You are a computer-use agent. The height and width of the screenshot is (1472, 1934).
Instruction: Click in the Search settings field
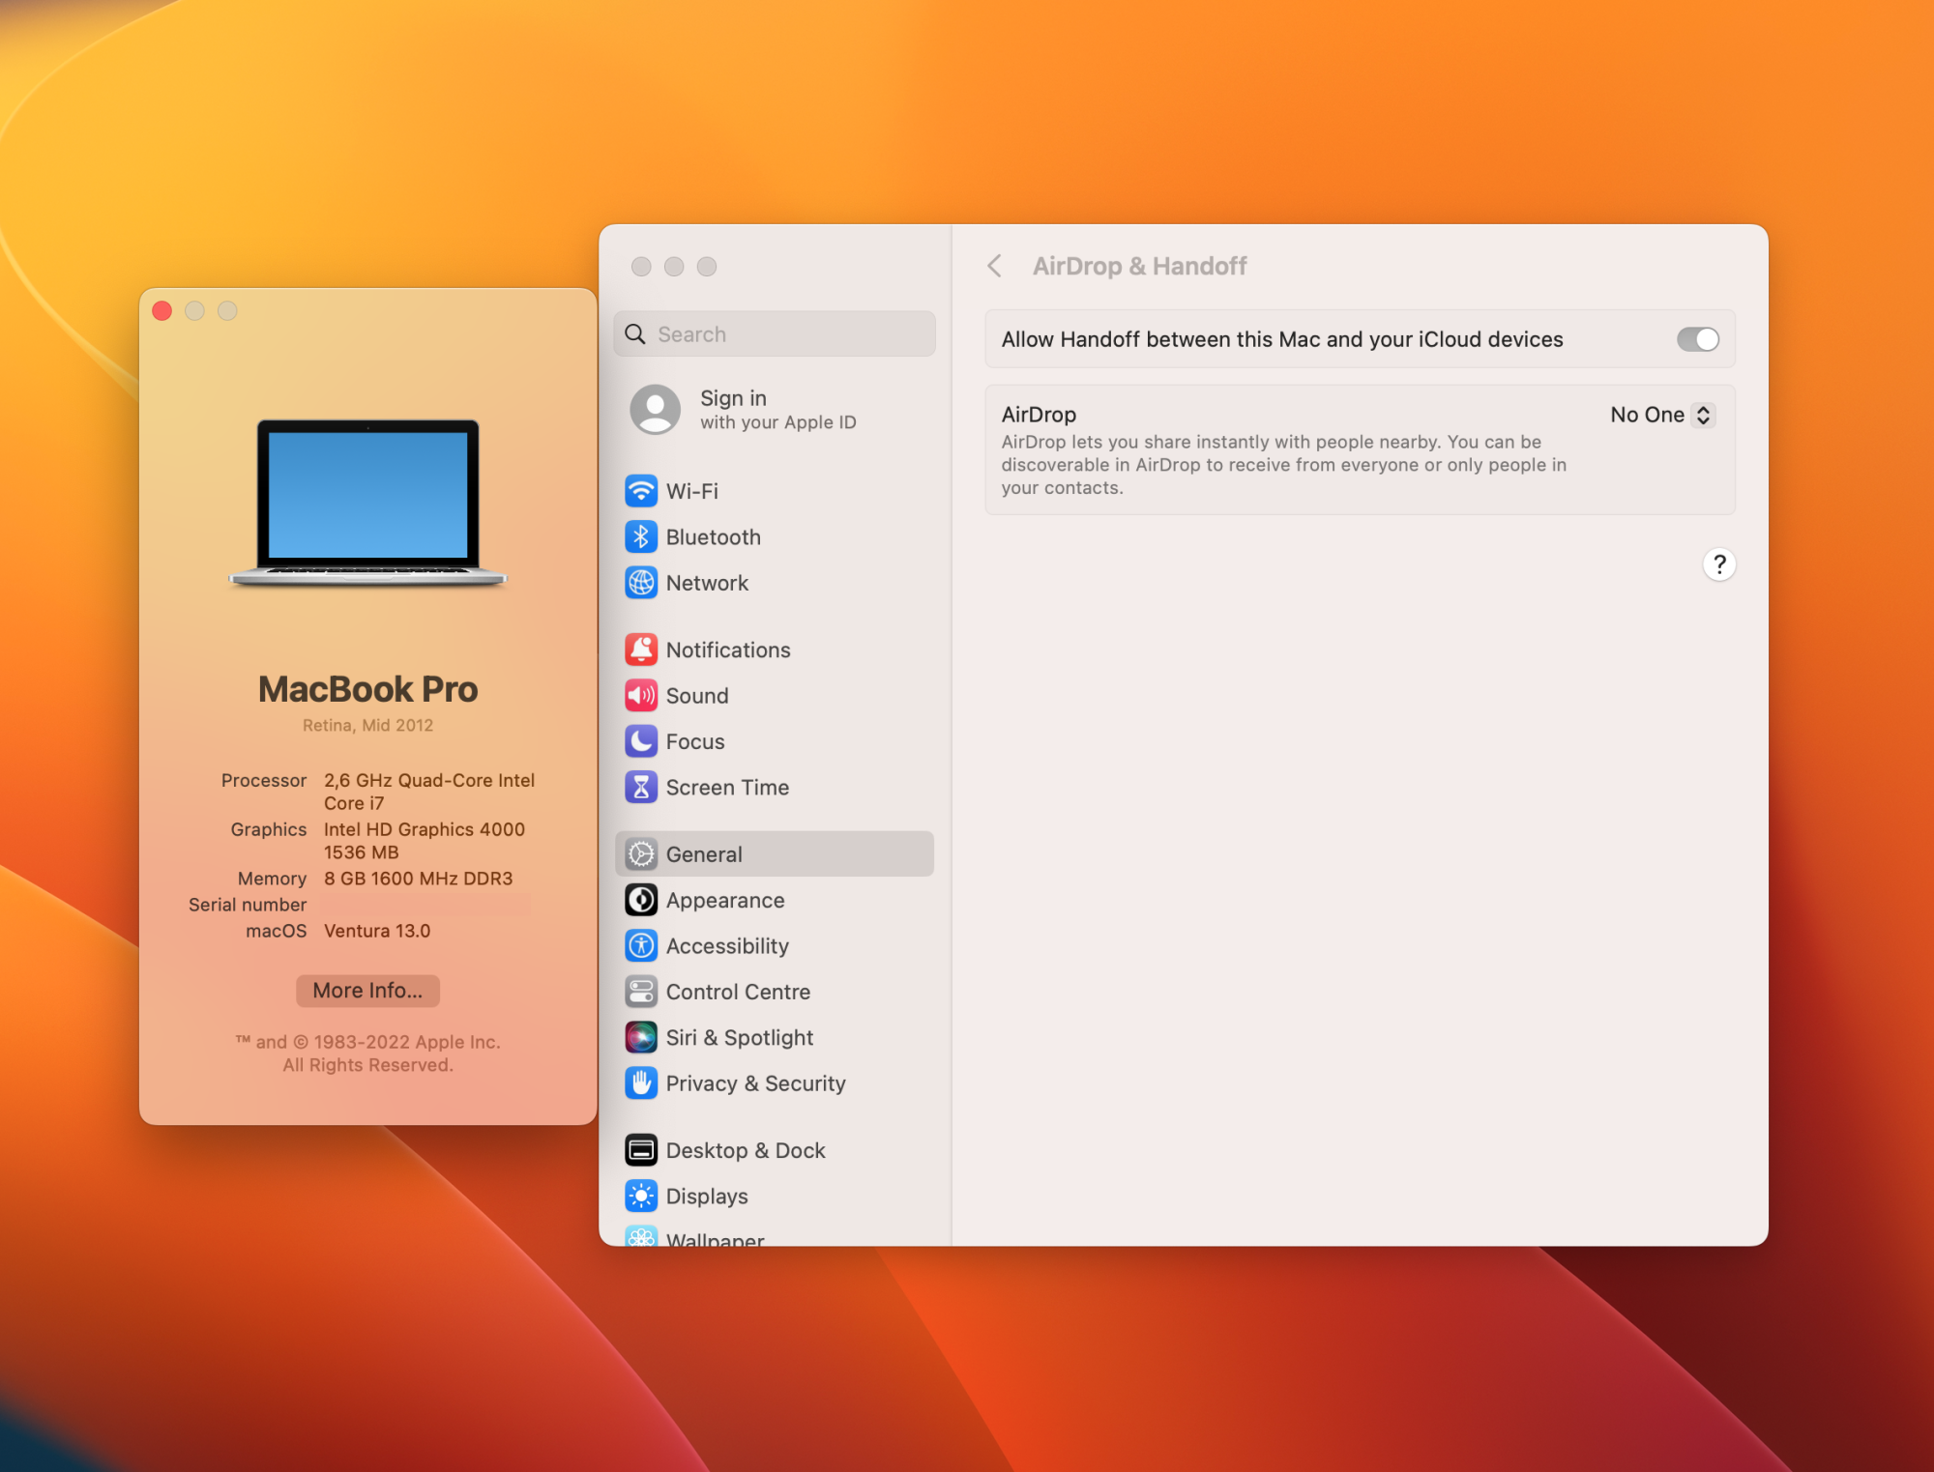[775, 334]
